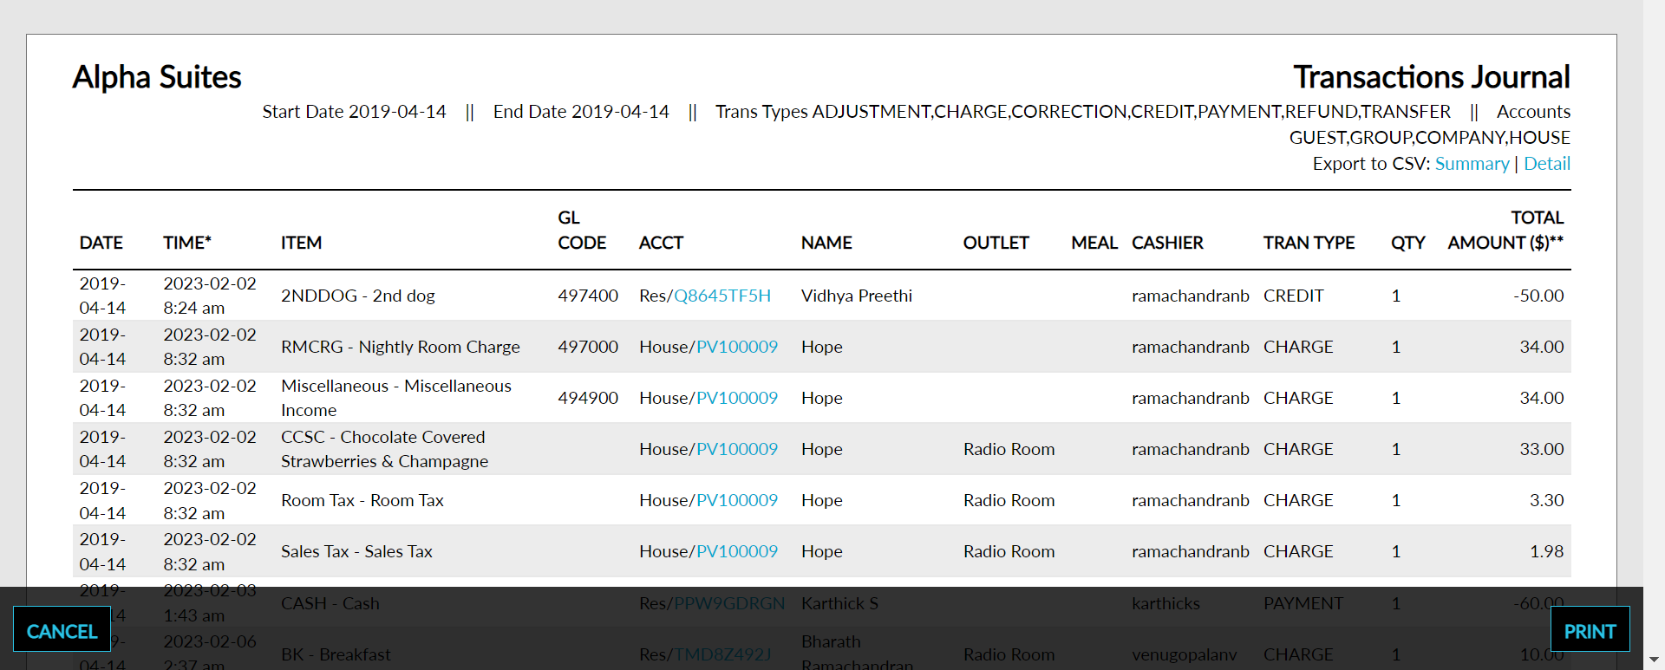Open PV100009 link in Chocolate Covered Strawberries row
The image size is (1665, 670).
point(737,449)
